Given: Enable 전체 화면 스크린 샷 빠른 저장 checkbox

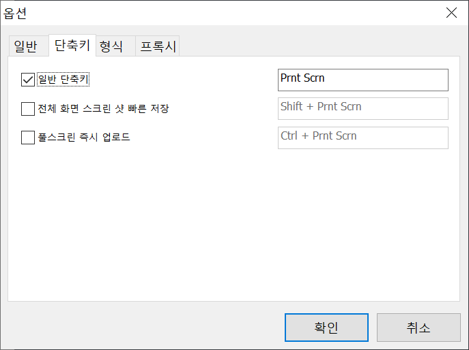Looking at the screenshot, I should pos(28,109).
